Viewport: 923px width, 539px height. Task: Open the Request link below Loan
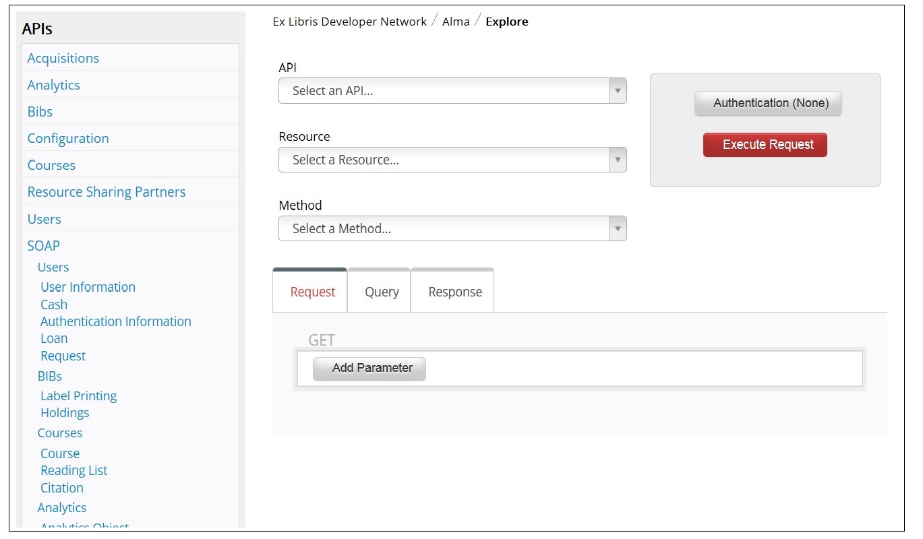point(63,356)
